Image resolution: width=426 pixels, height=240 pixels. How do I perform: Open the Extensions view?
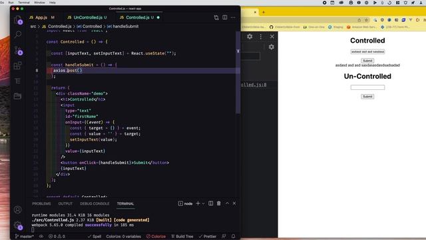coord(18,65)
